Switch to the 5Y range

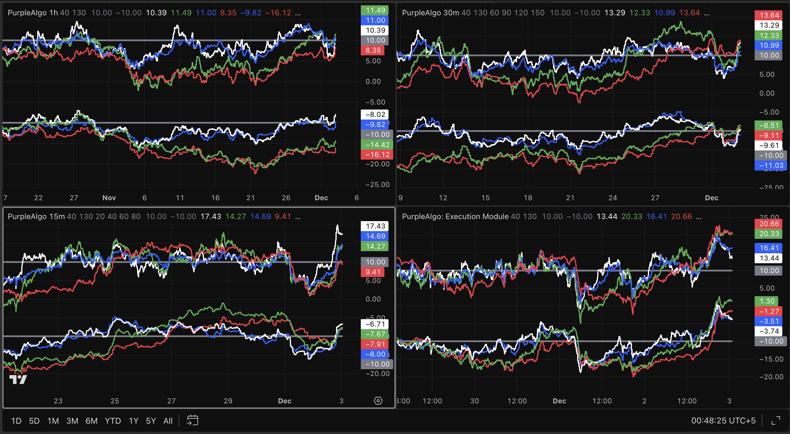(x=151, y=421)
